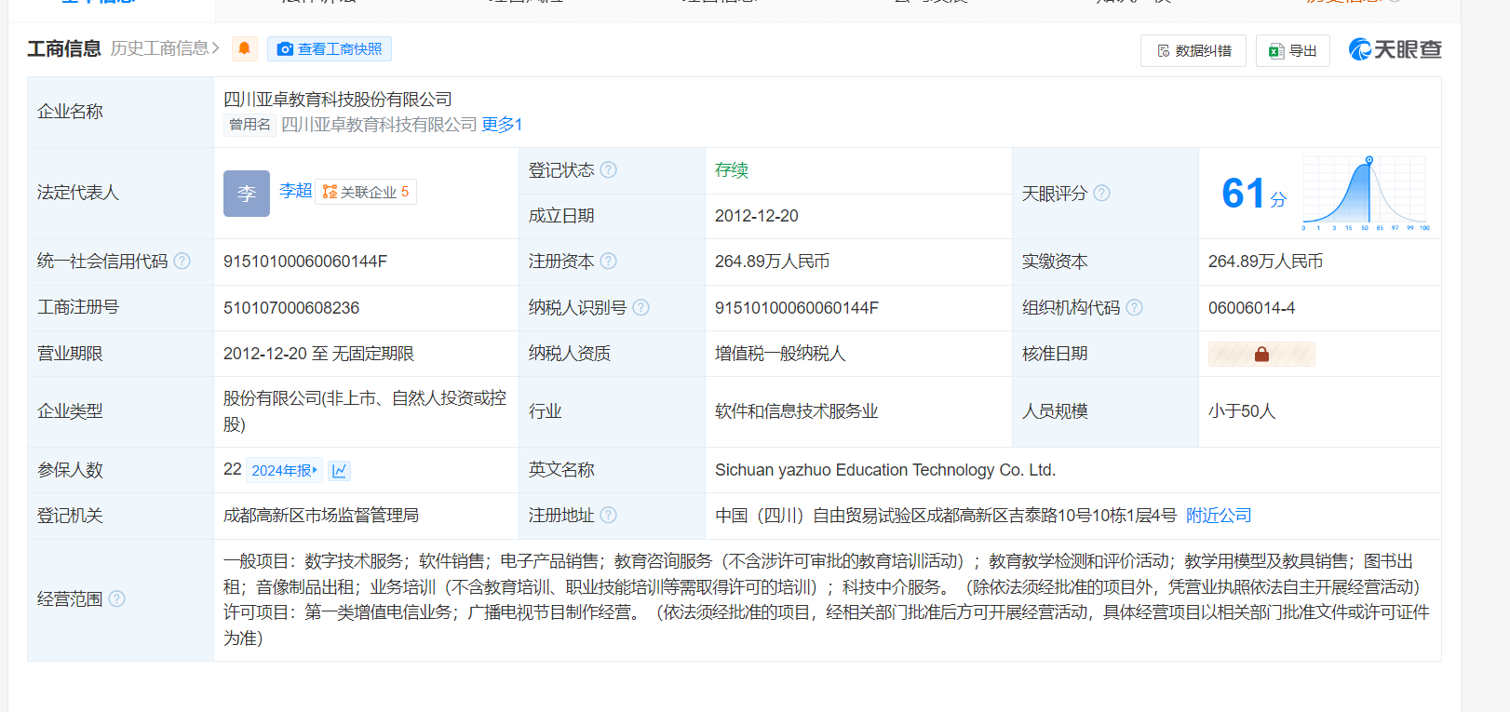
Task: Click help icon beside 注册地址
Action: click(609, 515)
